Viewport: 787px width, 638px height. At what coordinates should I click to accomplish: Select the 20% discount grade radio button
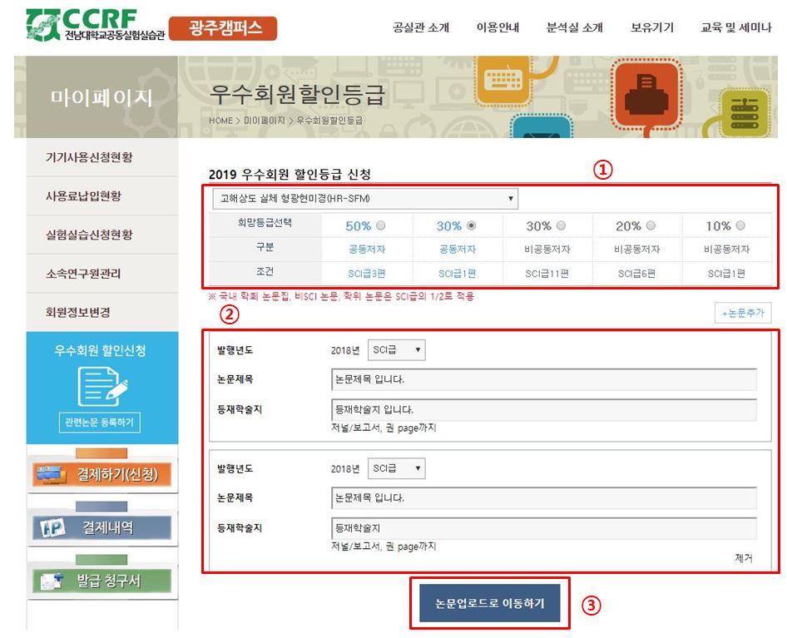651,225
